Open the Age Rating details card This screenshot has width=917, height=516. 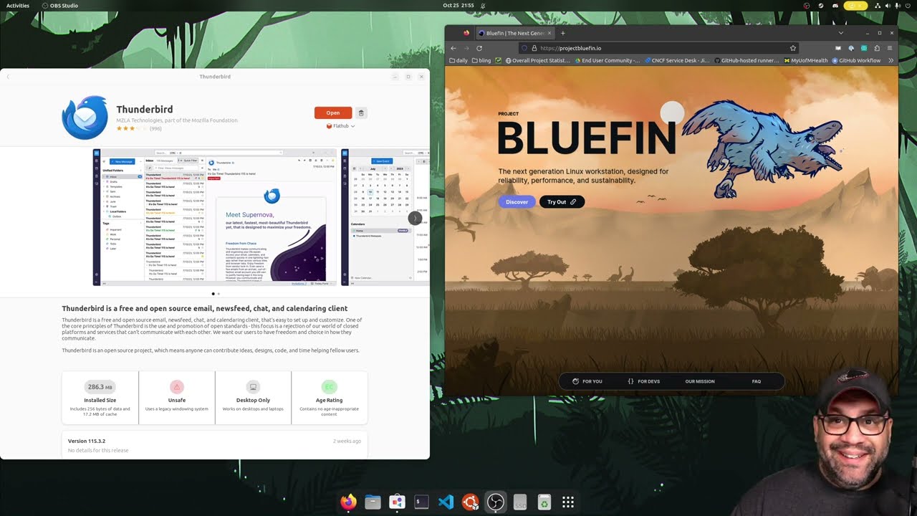coord(330,398)
